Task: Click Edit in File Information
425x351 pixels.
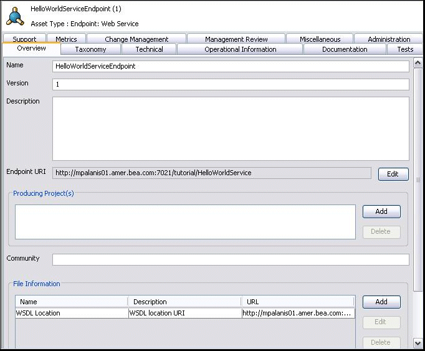Action: (x=381, y=322)
